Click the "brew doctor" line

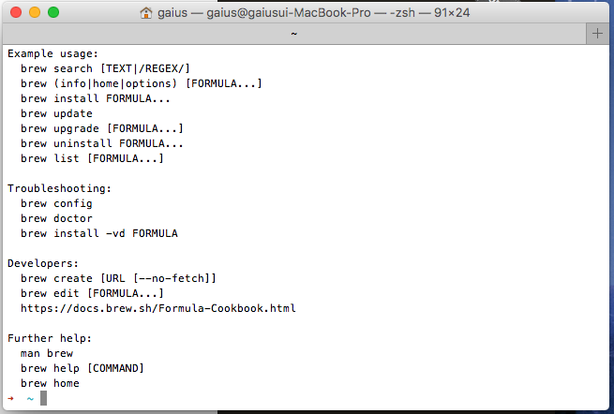[x=56, y=218]
